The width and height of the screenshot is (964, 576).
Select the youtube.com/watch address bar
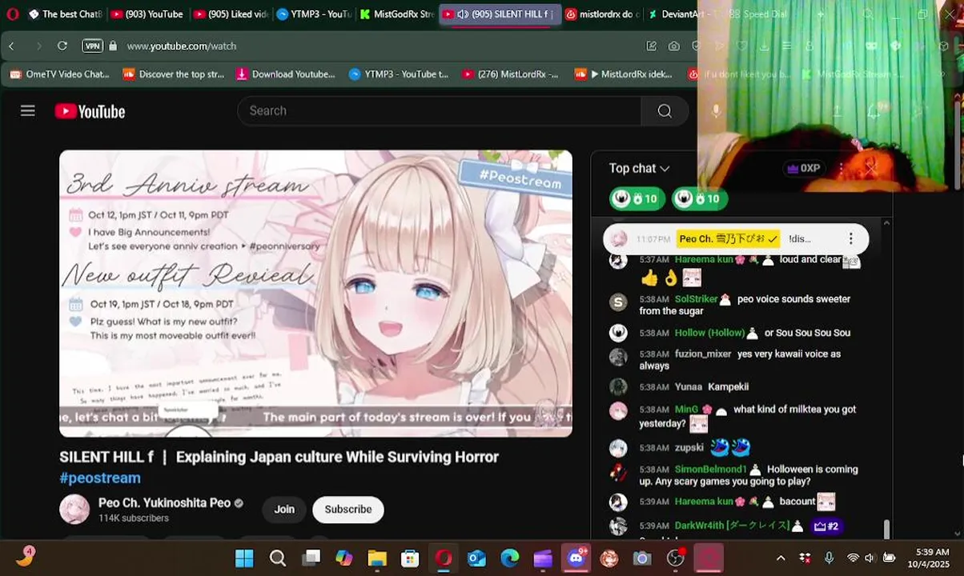182,46
